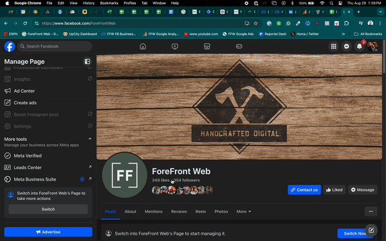Open the account profile picture menu
Image resolution: width=386 pixels, height=241 pixels.
coord(372,46)
